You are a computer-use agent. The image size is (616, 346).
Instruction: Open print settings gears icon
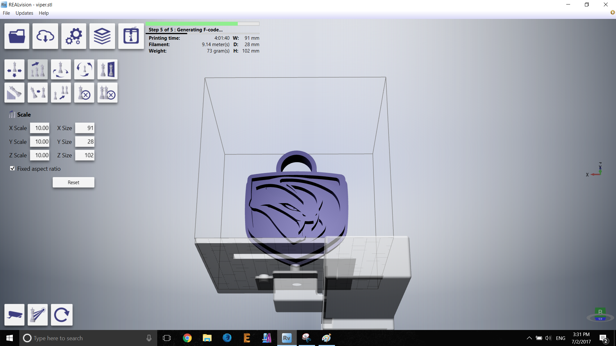pos(74,36)
